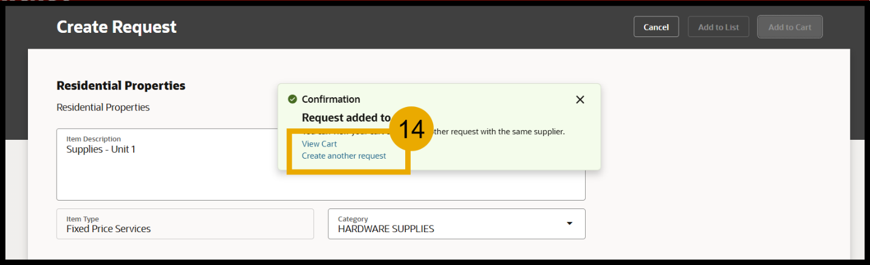Click the Residential Properties subtitle text
The height and width of the screenshot is (265, 870).
click(x=103, y=108)
